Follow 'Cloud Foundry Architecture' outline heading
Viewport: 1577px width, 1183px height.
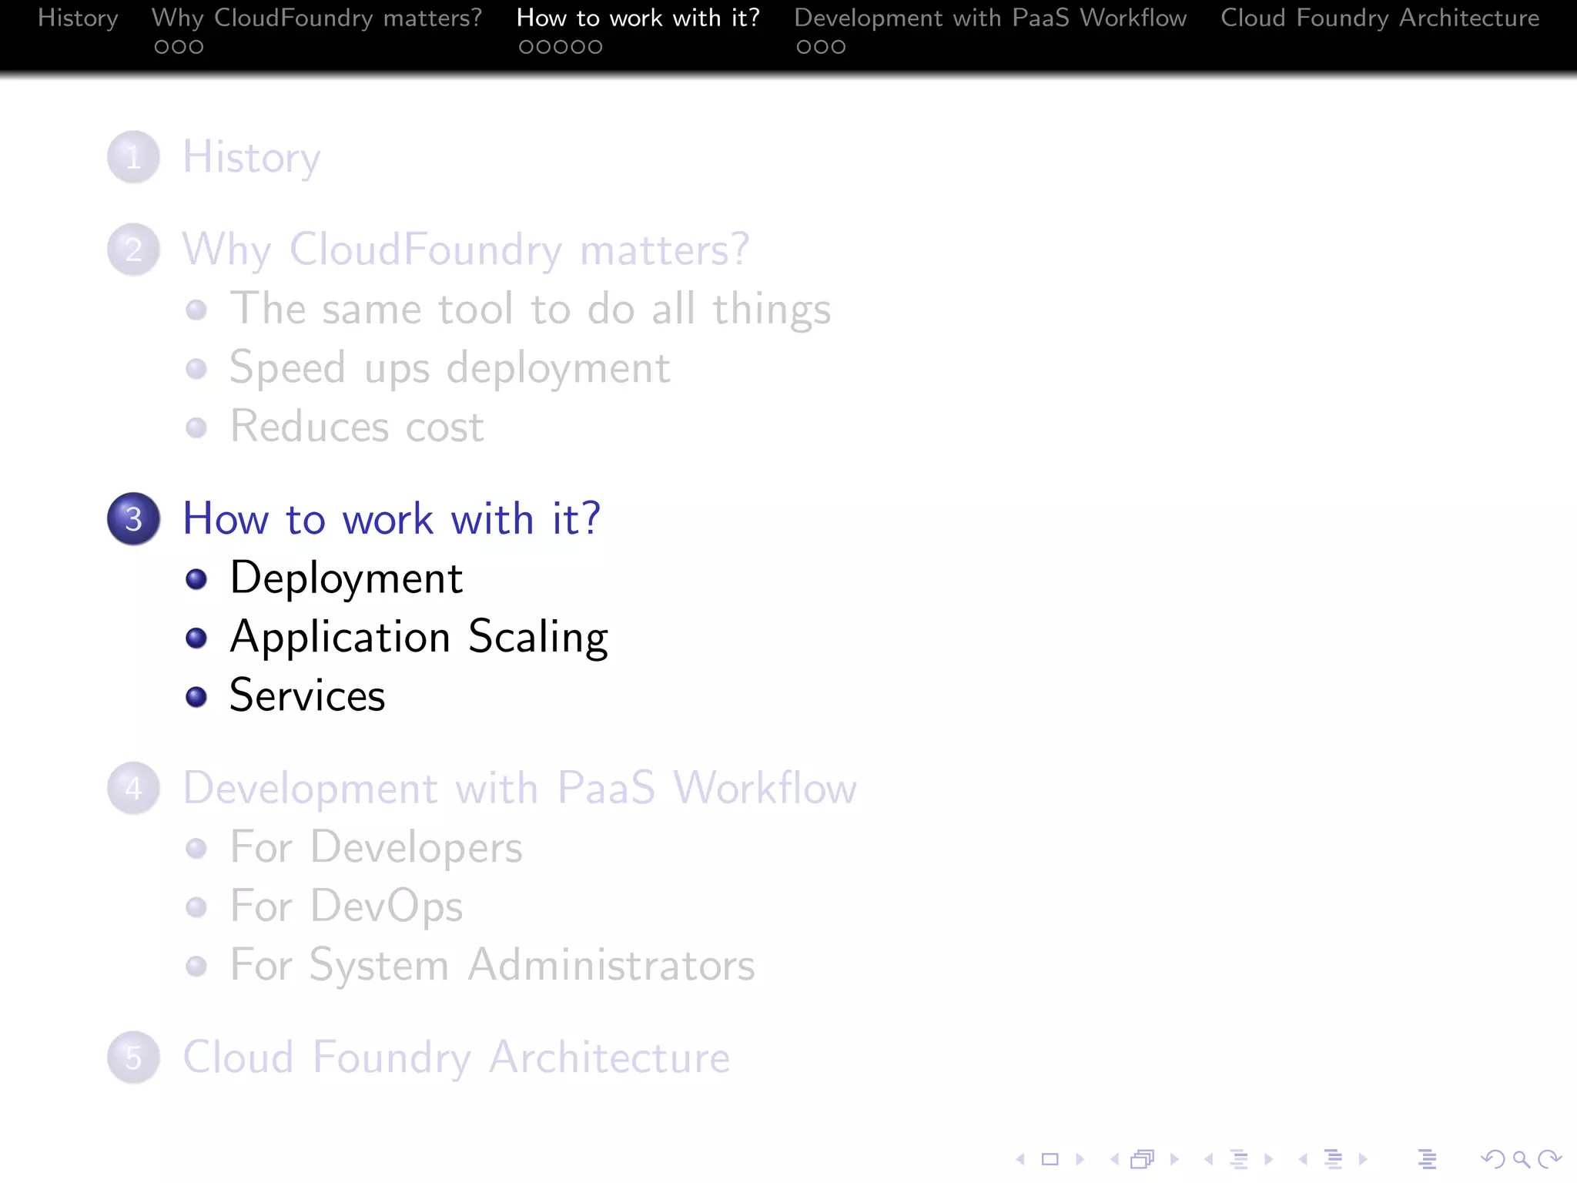(456, 1057)
